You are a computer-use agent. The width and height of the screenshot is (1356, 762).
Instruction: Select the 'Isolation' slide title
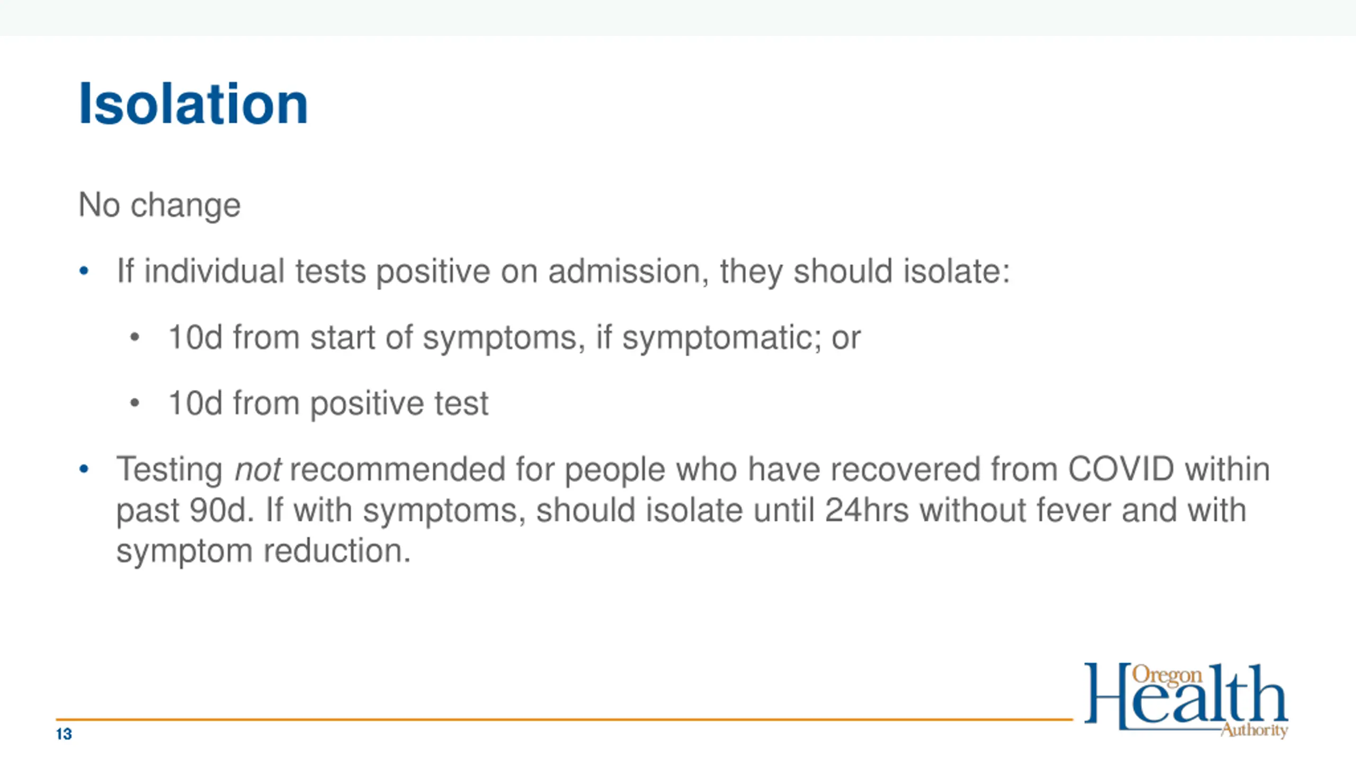(193, 104)
